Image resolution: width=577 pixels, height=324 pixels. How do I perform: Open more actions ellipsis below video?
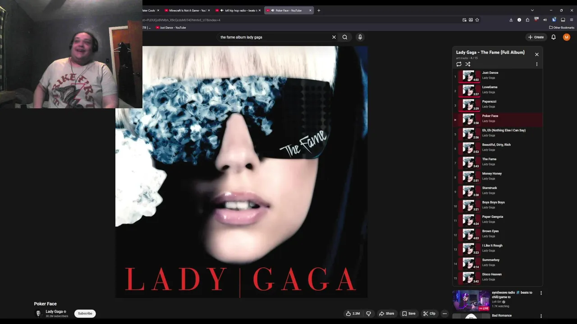(x=444, y=314)
